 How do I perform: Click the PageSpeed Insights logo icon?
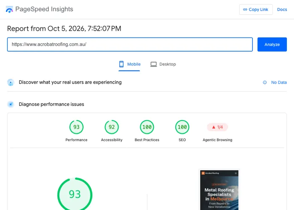coord(9,9)
